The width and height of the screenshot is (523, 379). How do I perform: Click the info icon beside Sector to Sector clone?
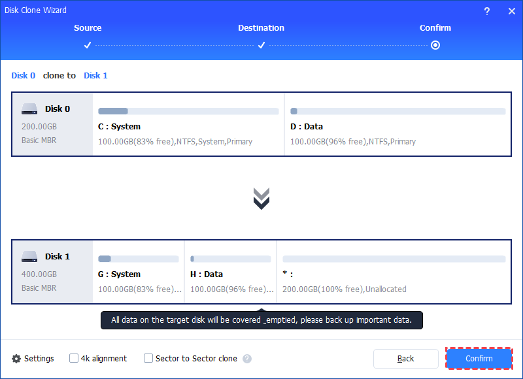247,359
